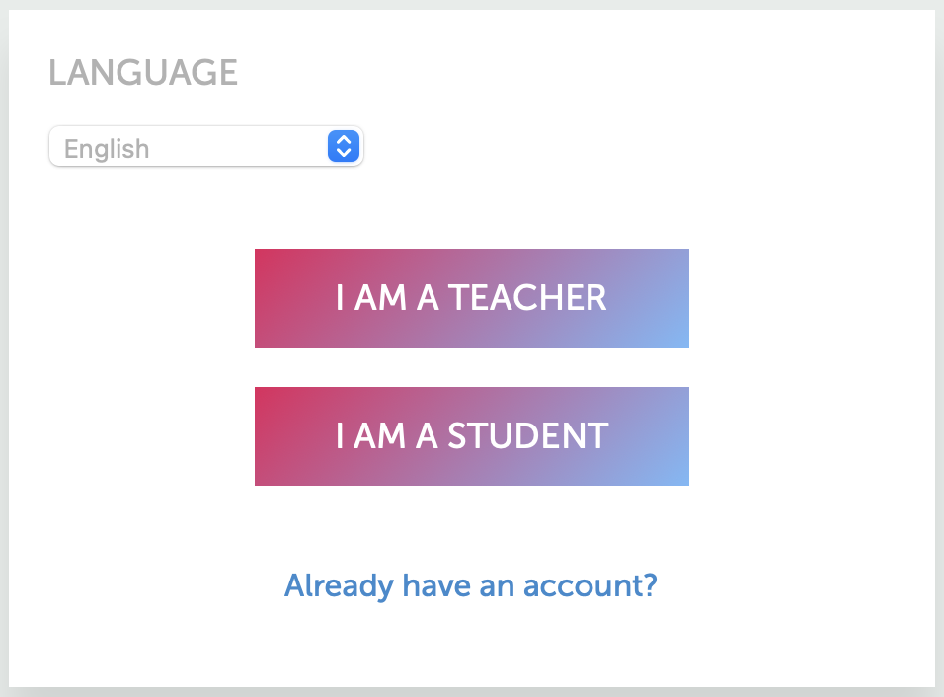Image resolution: width=944 pixels, height=697 pixels.
Task: Select the gradient STUDENT button
Action: [471, 436]
